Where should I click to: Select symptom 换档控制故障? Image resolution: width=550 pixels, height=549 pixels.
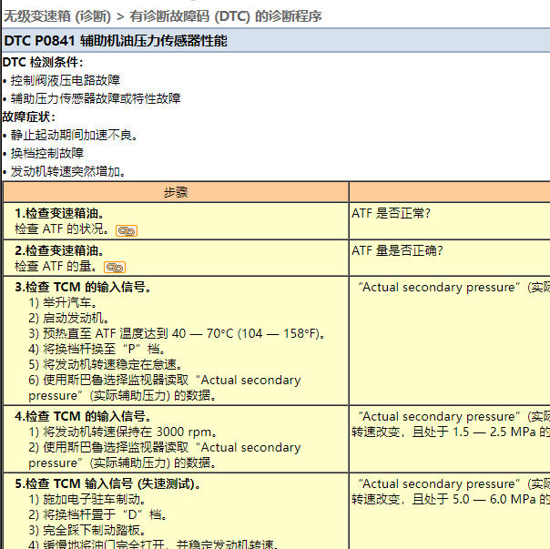pos(47,153)
